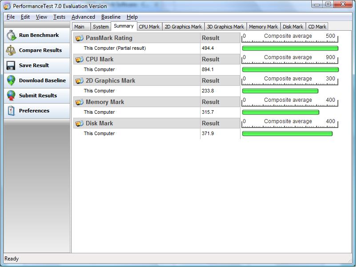Click the Download Baseline button label
357x268 pixels.
pyautogui.click(x=42, y=80)
